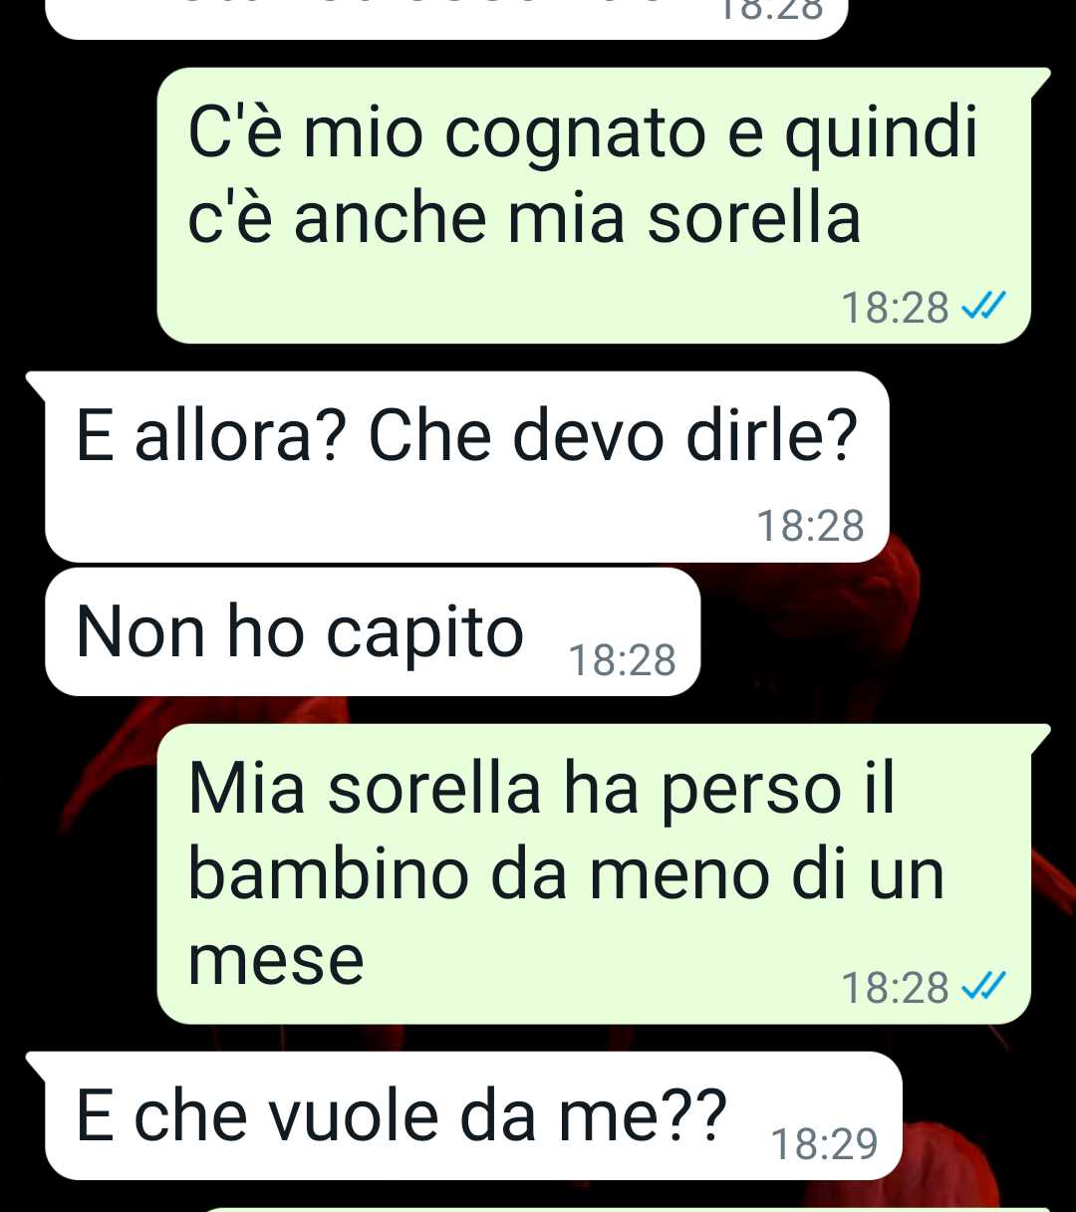The width and height of the screenshot is (1076, 1212).
Task: Tap the 18:28 timestamp on 'Non ho capito'
Action: click(x=622, y=660)
